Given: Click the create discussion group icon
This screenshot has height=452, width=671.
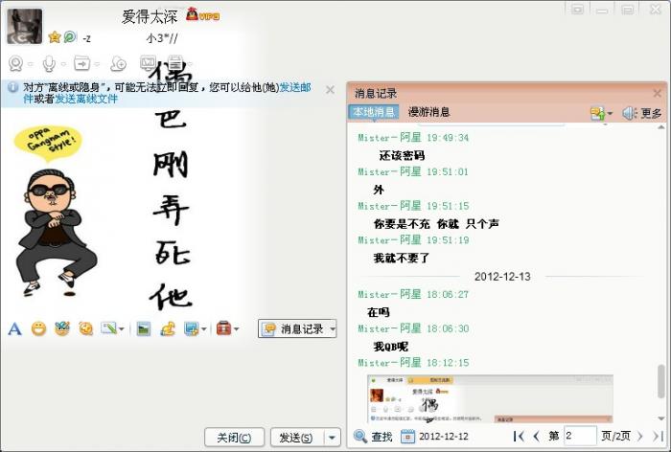Looking at the screenshot, I should 119,64.
